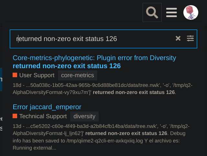Click bold 'returned non-zero exit status 126' title line
The image size is (207, 156).
click(x=67, y=66)
